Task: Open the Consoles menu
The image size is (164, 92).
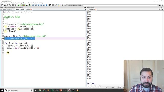Action: point(25,3)
